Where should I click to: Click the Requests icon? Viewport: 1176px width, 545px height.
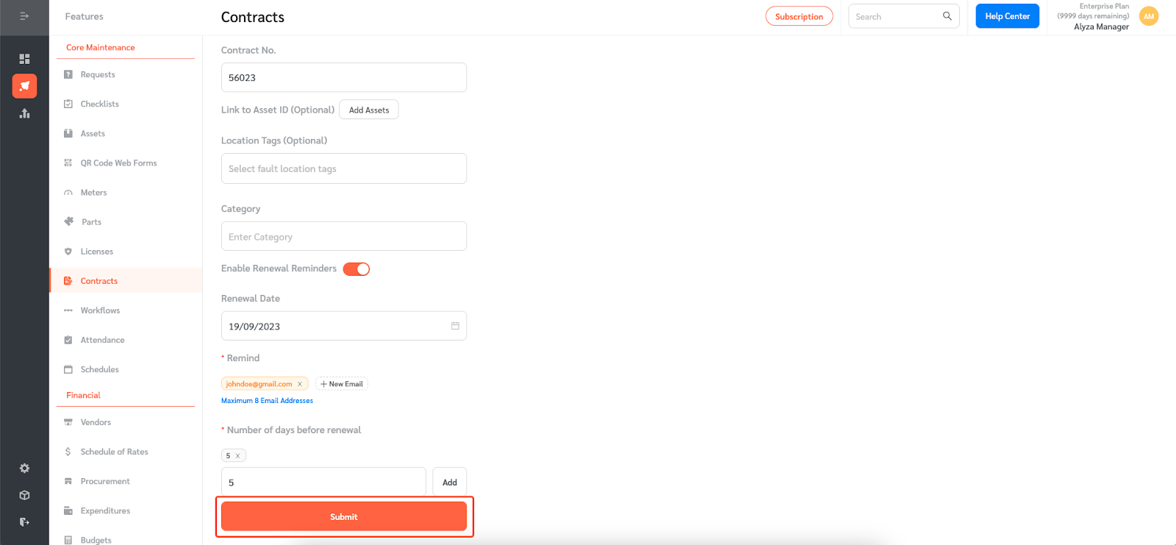point(68,74)
